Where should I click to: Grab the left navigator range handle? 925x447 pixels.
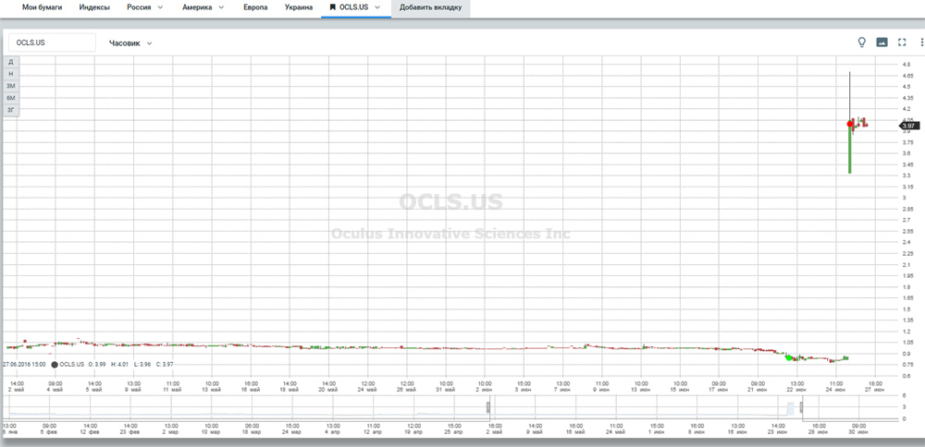(x=488, y=407)
